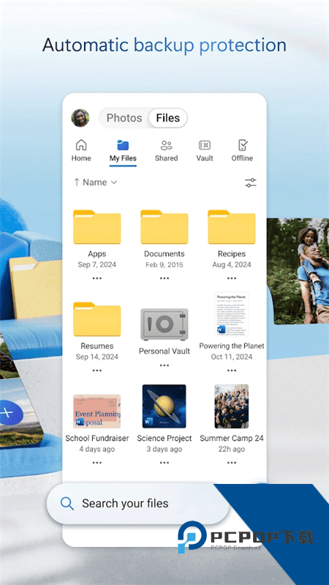329x585 pixels.
Task: Click the 'Resumes' folder name
Action: [x=97, y=346]
